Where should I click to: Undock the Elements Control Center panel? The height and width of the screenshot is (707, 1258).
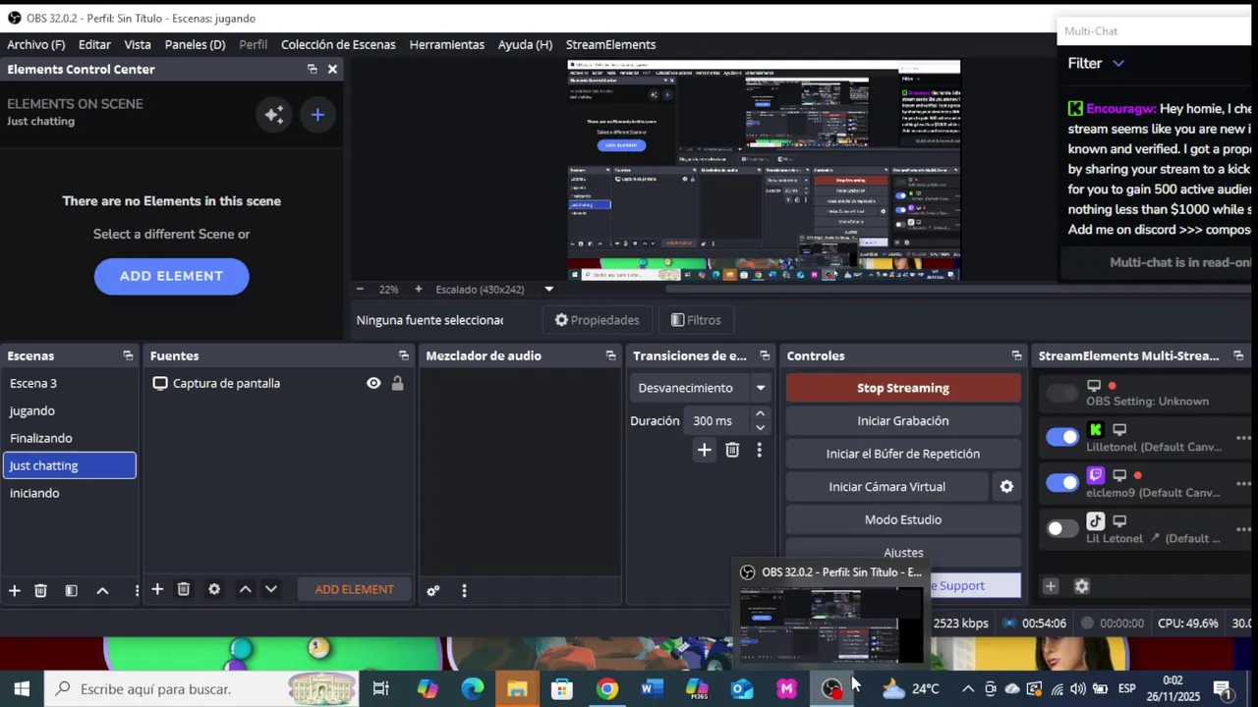click(x=312, y=69)
